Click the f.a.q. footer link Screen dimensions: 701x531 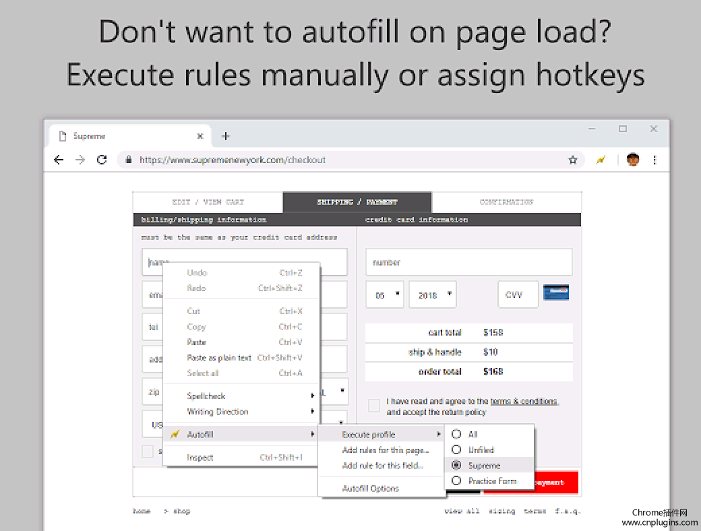[x=568, y=511]
